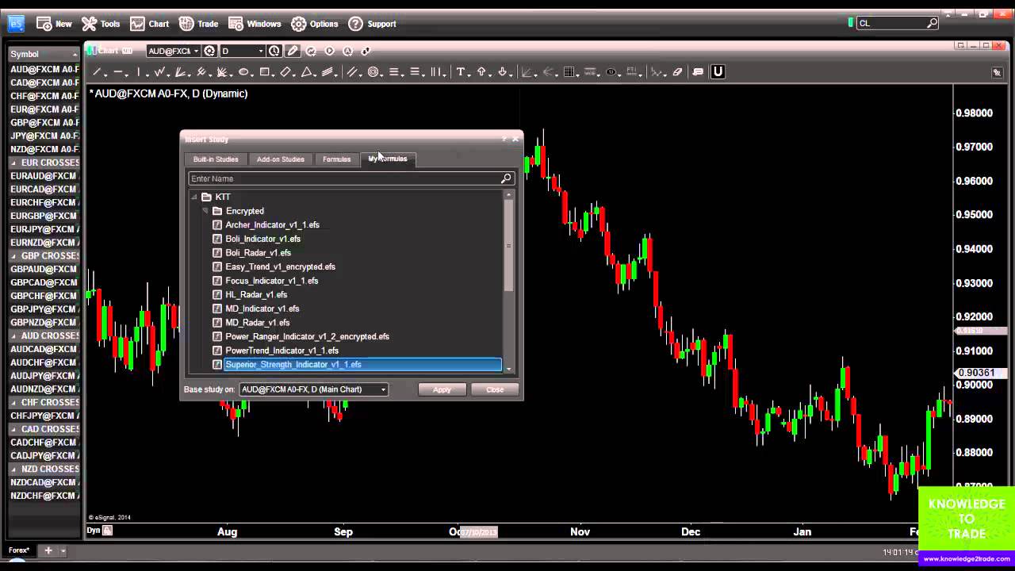
Task: Select EURJPY@FXCM in the symbol list
Action: pos(44,229)
